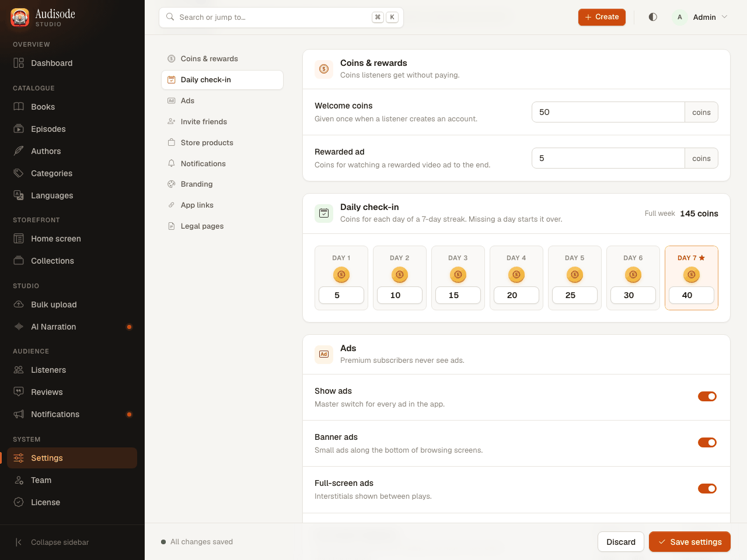
Task: Click the Home screen icon in sidebar
Action: (19, 239)
